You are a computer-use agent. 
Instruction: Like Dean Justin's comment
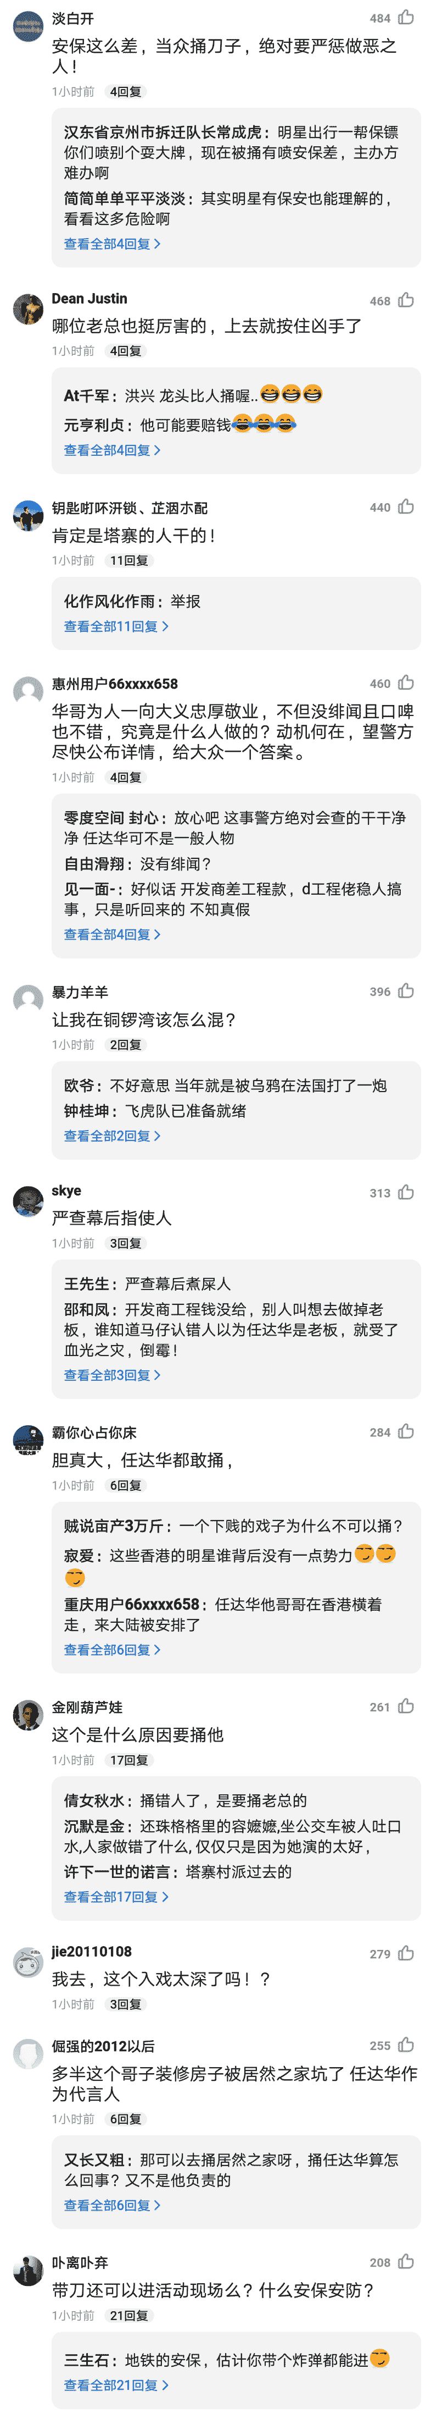(x=406, y=301)
